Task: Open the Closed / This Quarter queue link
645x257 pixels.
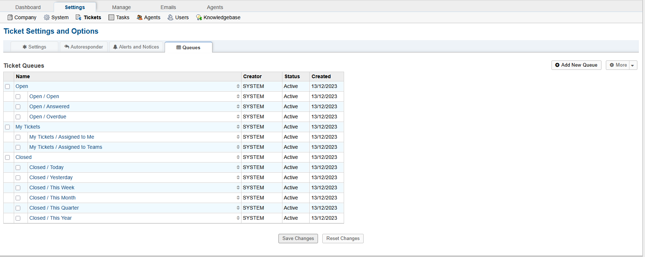Action: 54,208
